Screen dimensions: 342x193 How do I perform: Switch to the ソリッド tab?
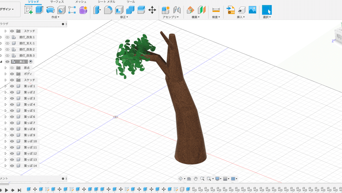(x=33, y=2)
